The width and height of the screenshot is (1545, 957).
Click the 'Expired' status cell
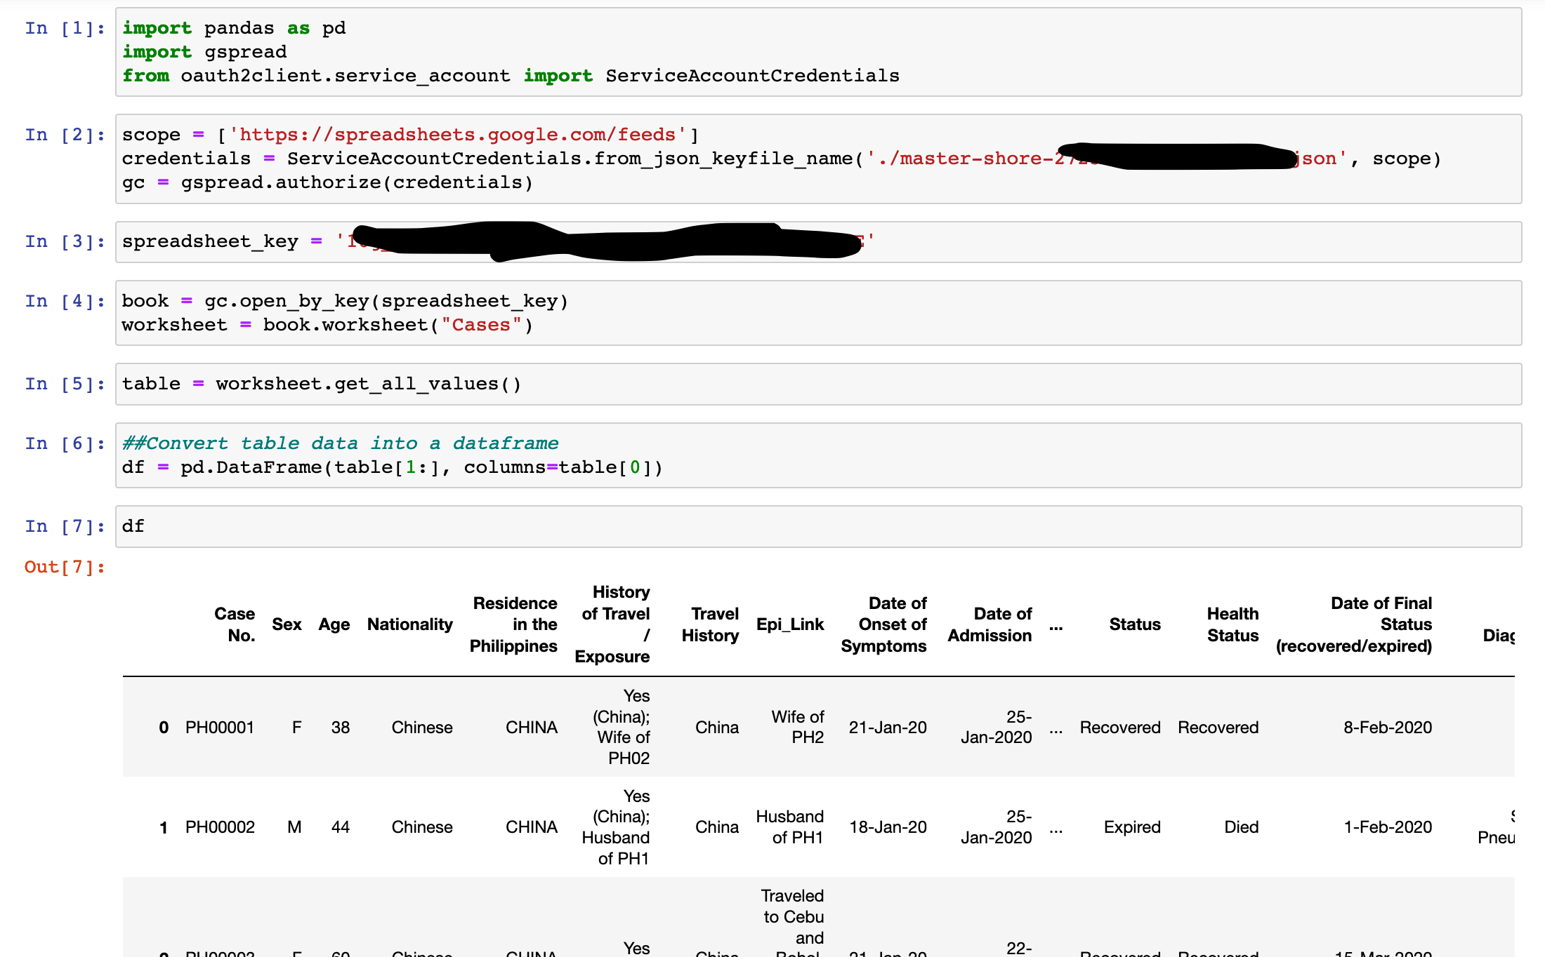pyautogui.click(x=1132, y=827)
